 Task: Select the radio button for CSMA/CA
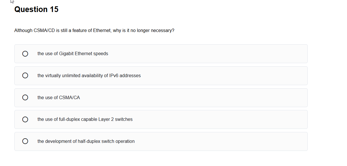coord(25,98)
